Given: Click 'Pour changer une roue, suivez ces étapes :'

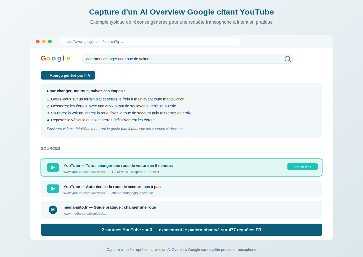Looking at the screenshot, I should pyautogui.click(x=86, y=91).
